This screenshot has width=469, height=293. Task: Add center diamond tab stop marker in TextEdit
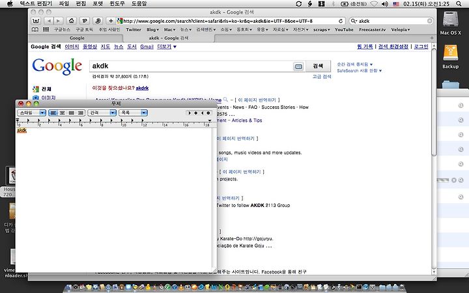tap(195, 113)
